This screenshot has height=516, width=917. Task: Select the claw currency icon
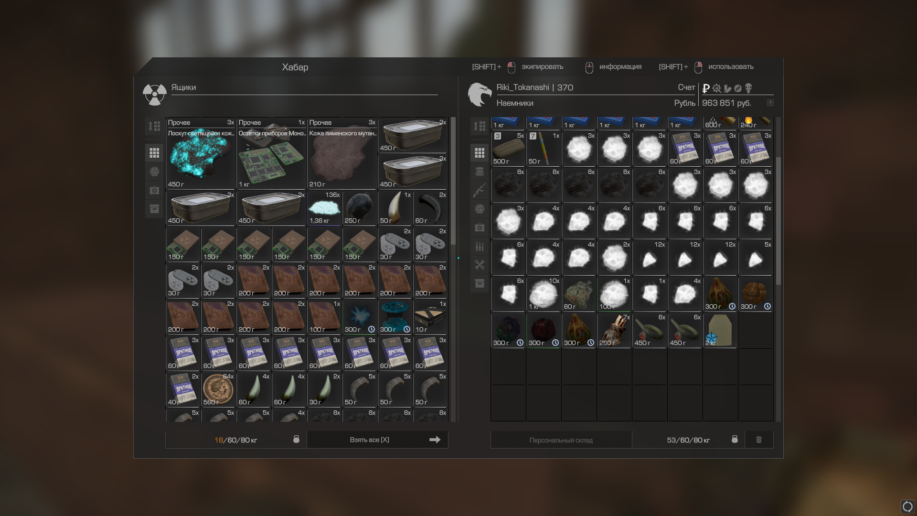coord(727,88)
